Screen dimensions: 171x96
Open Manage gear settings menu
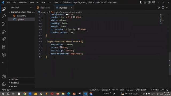[x=4, y=84]
